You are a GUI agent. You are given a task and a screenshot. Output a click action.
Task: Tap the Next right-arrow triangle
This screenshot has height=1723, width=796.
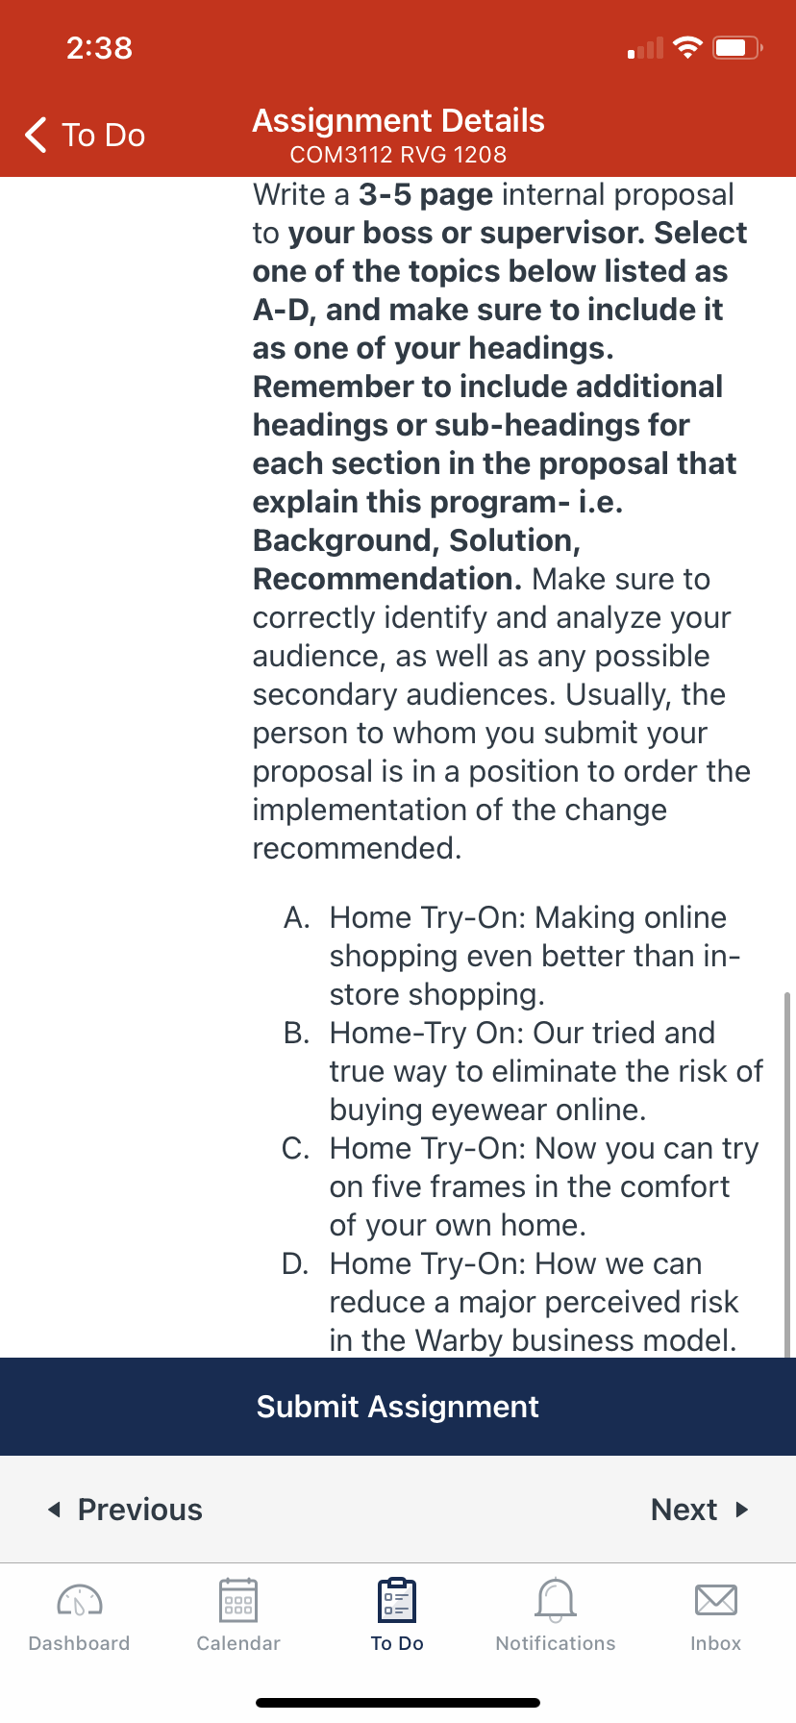pos(741,1510)
